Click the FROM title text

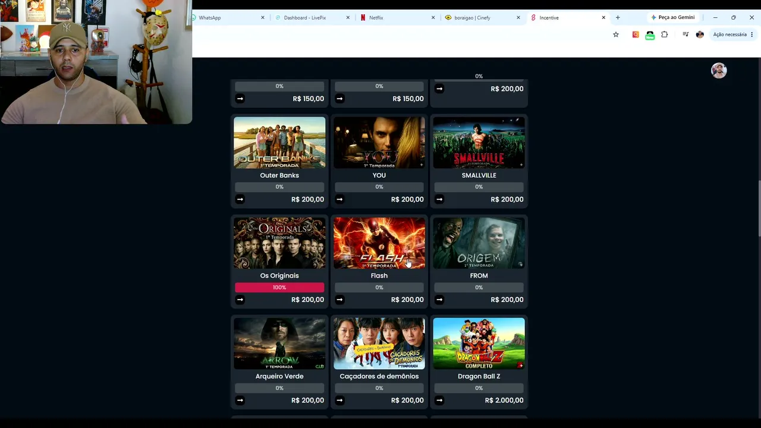pyautogui.click(x=479, y=276)
